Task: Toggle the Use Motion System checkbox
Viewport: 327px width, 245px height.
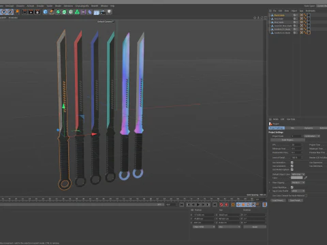Action: coord(292,169)
